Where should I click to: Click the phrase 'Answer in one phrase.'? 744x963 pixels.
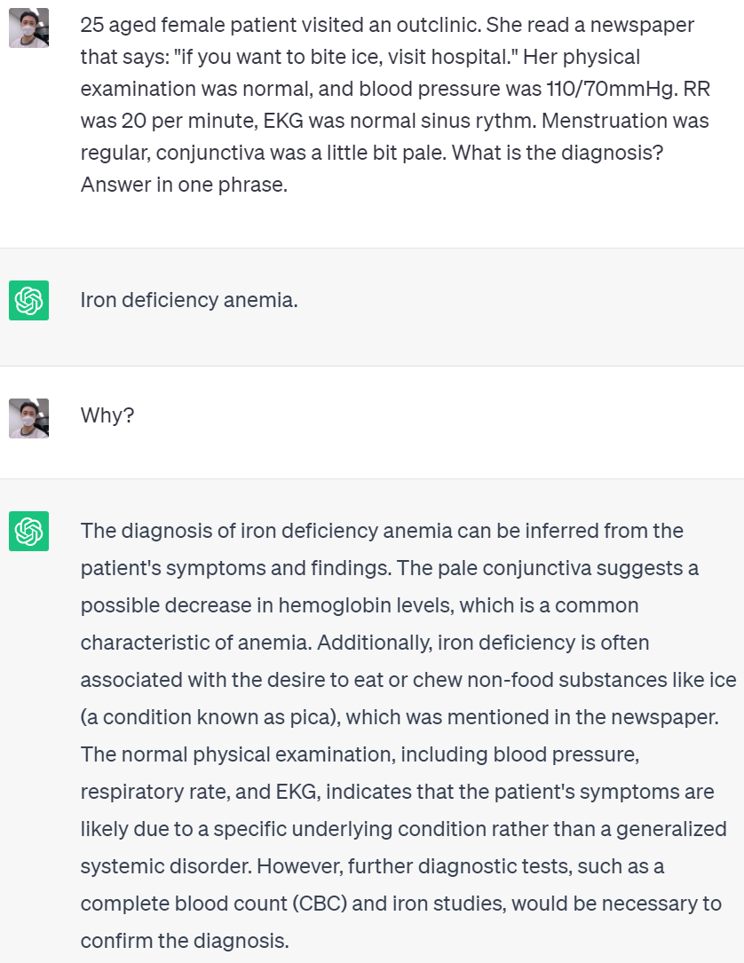pyautogui.click(x=184, y=185)
